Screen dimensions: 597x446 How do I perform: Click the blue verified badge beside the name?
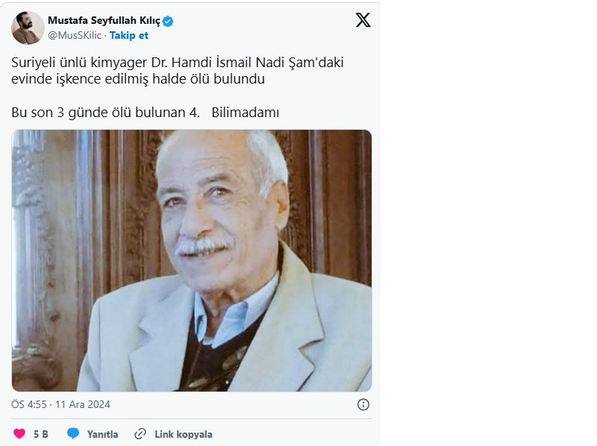(x=169, y=21)
